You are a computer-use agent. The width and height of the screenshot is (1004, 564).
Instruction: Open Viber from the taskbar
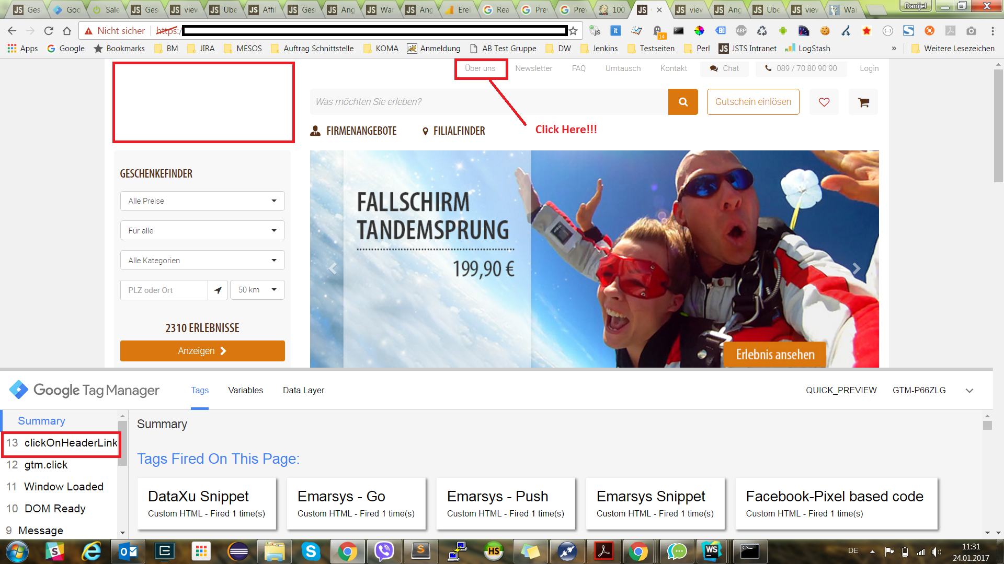pyautogui.click(x=384, y=551)
